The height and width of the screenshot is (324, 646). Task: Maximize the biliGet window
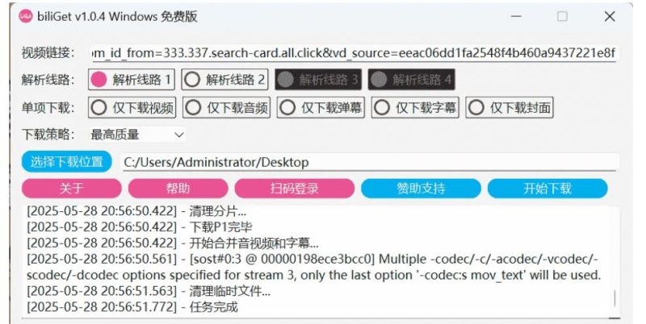point(562,16)
